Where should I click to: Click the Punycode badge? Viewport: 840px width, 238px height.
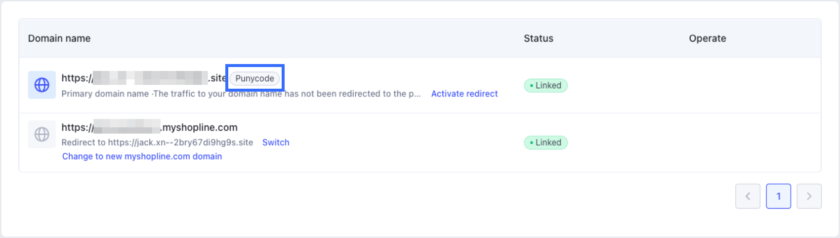254,78
